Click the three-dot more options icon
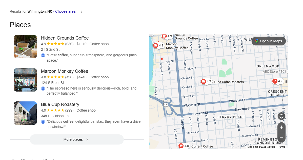Viewport: 303px width, 160px height. 82,11
